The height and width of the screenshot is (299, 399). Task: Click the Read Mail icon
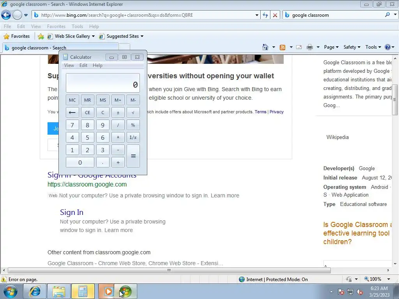[x=299, y=47]
